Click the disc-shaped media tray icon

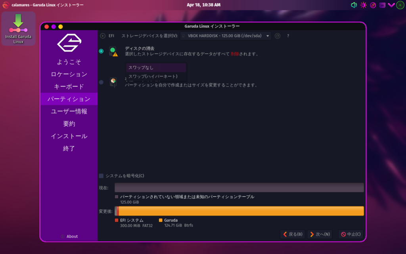373,5
